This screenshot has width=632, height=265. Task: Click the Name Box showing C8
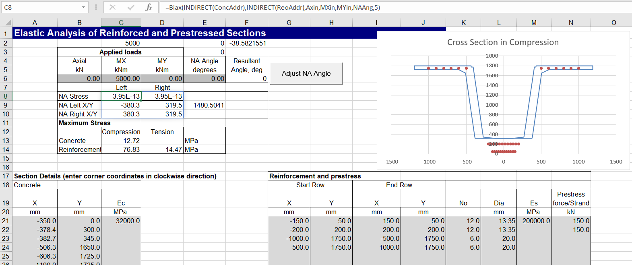tap(40, 7)
